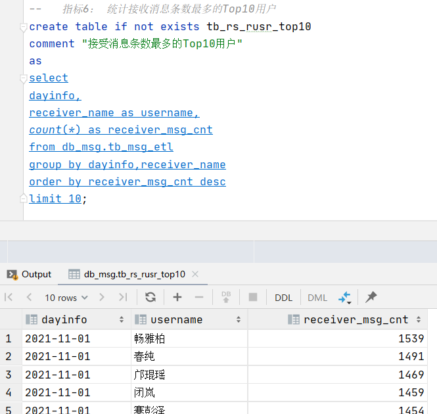Select username cell 邝琨瑶

[x=189, y=375]
